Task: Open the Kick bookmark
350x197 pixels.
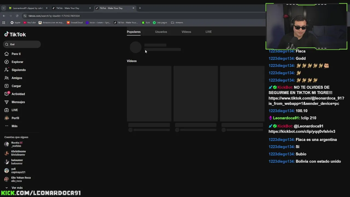Action: 146,22
